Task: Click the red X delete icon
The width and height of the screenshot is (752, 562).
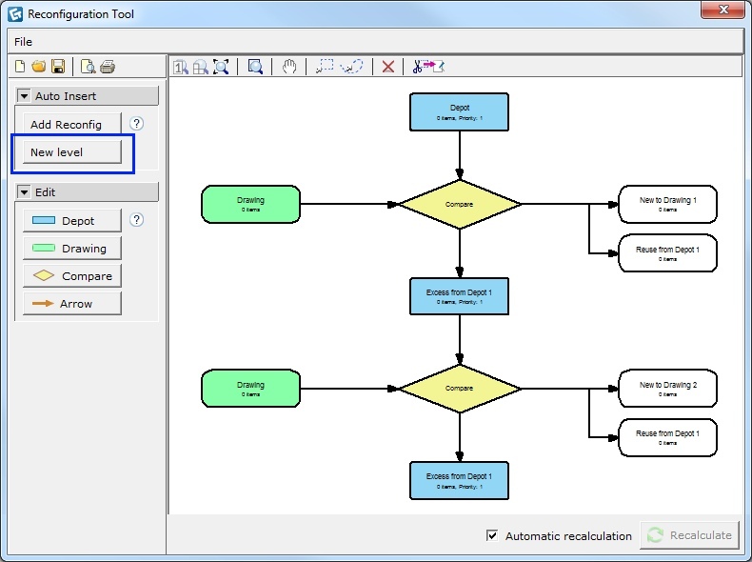Action: pyautogui.click(x=387, y=67)
